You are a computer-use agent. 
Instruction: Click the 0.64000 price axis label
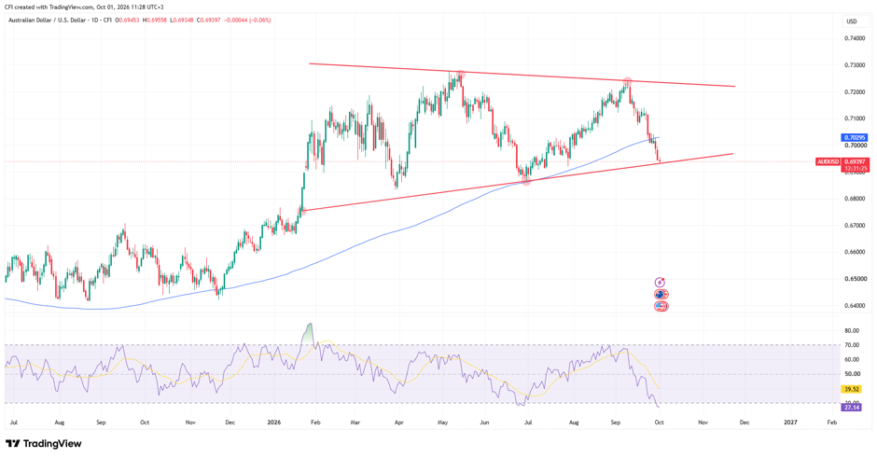pos(854,306)
